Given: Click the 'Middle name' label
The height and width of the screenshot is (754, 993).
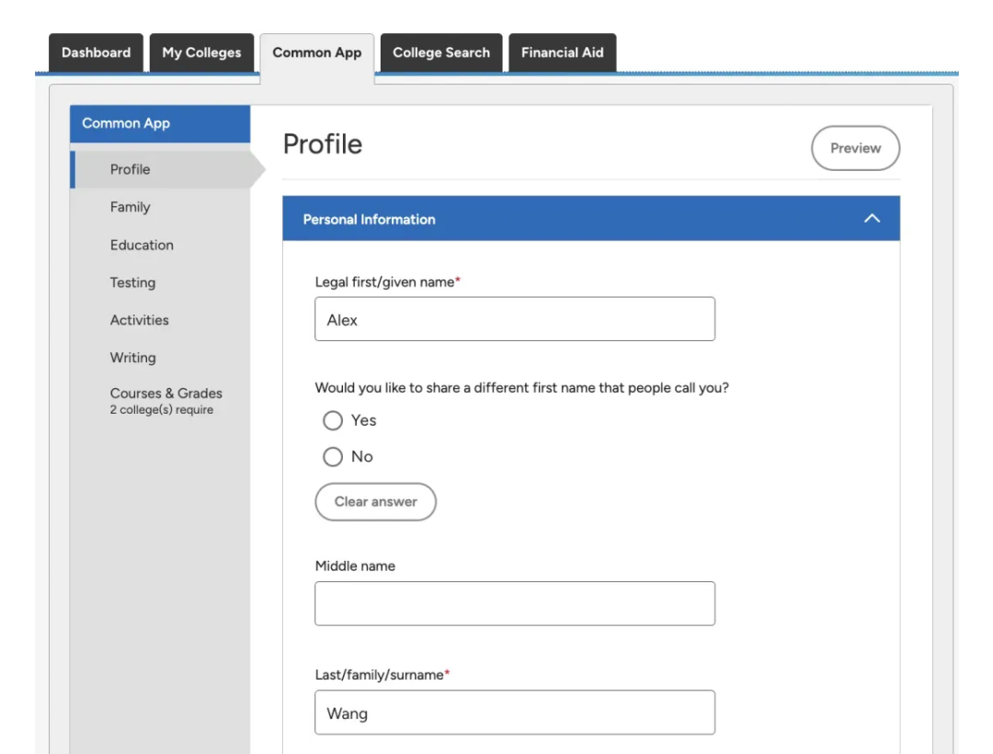Looking at the screenshot, I should (x=355, y=566).
